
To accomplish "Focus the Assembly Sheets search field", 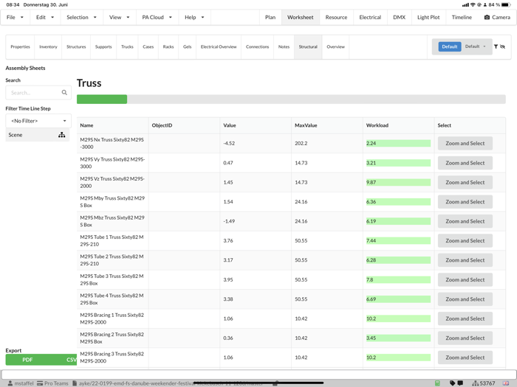I will (x=38, y=93).
